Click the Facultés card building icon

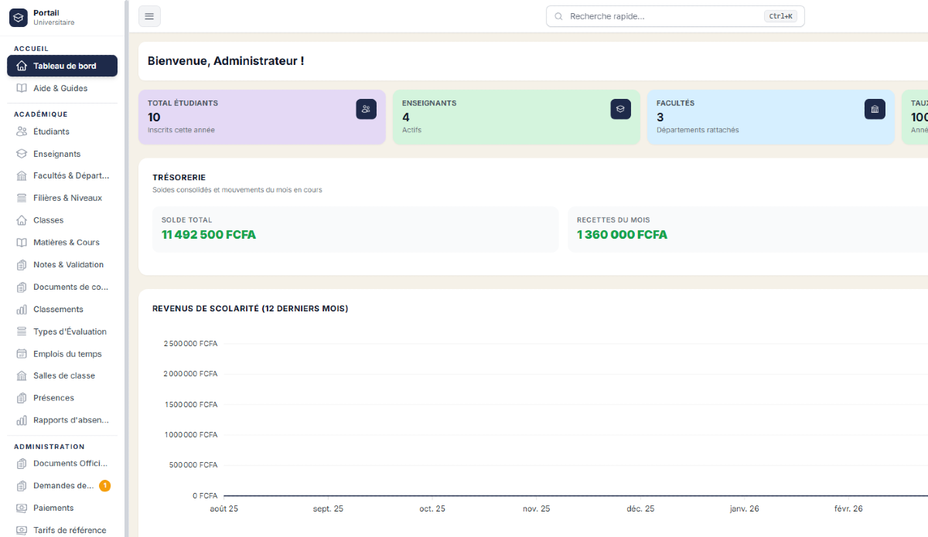coord(875,109)
